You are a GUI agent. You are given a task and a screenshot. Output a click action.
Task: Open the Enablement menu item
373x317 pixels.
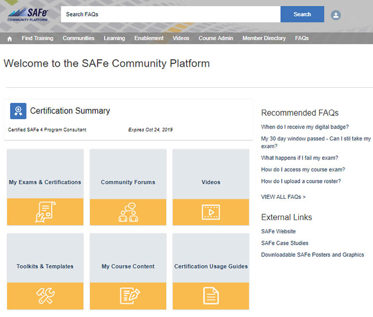[x=149, y=38]
